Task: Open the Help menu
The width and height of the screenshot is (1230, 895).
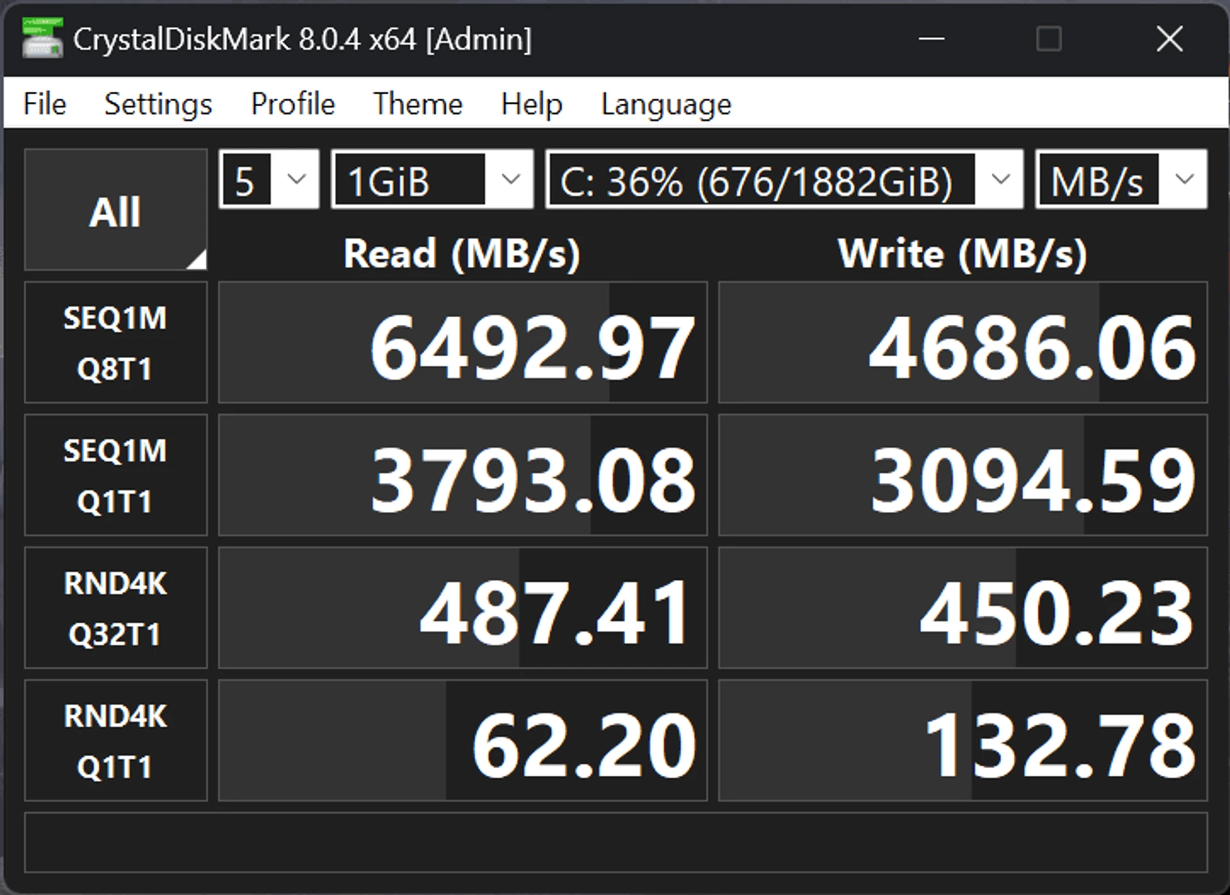Action: 532,104
